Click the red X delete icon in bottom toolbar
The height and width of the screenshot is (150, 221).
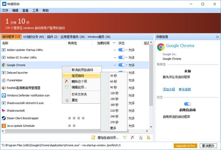click(133, 138)
